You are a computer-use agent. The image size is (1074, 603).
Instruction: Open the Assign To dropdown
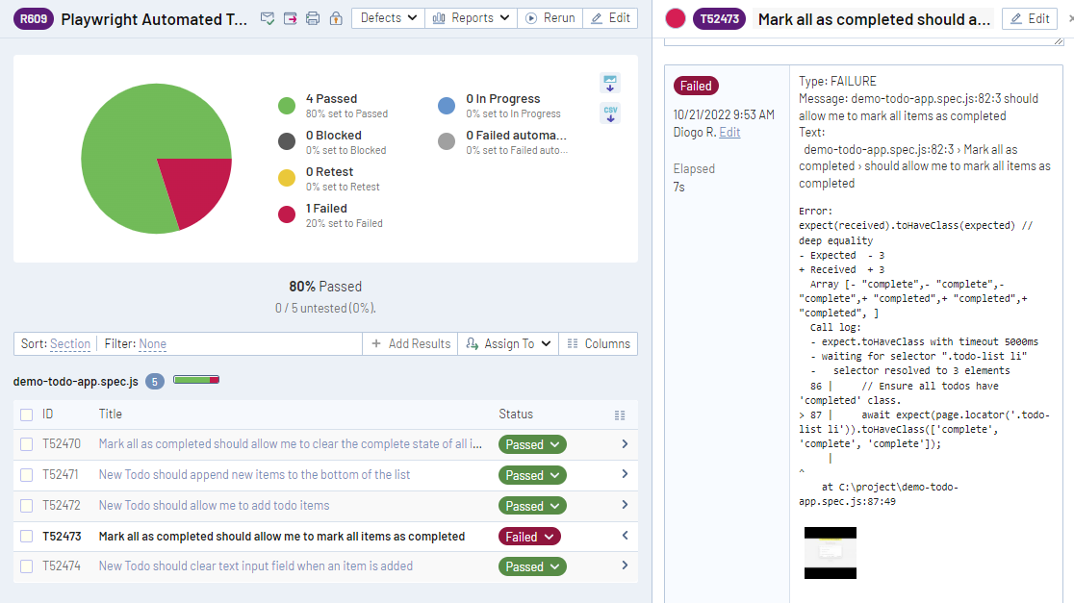[x=507, y=343]
